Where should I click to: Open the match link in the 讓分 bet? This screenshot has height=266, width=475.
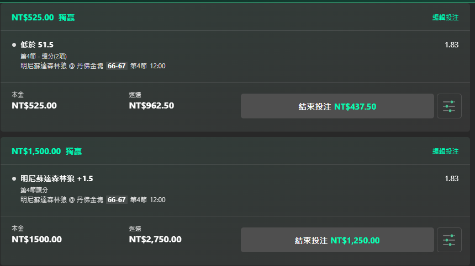62,199
